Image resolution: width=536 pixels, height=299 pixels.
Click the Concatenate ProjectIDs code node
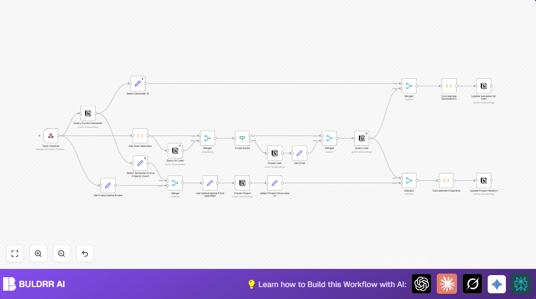coord(447,181)
